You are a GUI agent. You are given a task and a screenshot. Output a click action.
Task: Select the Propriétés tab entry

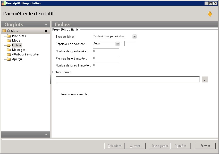click(19, 36)
